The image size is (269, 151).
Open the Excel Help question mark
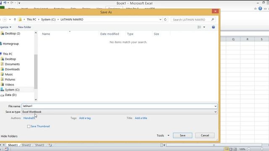click(x=260, y=8)
